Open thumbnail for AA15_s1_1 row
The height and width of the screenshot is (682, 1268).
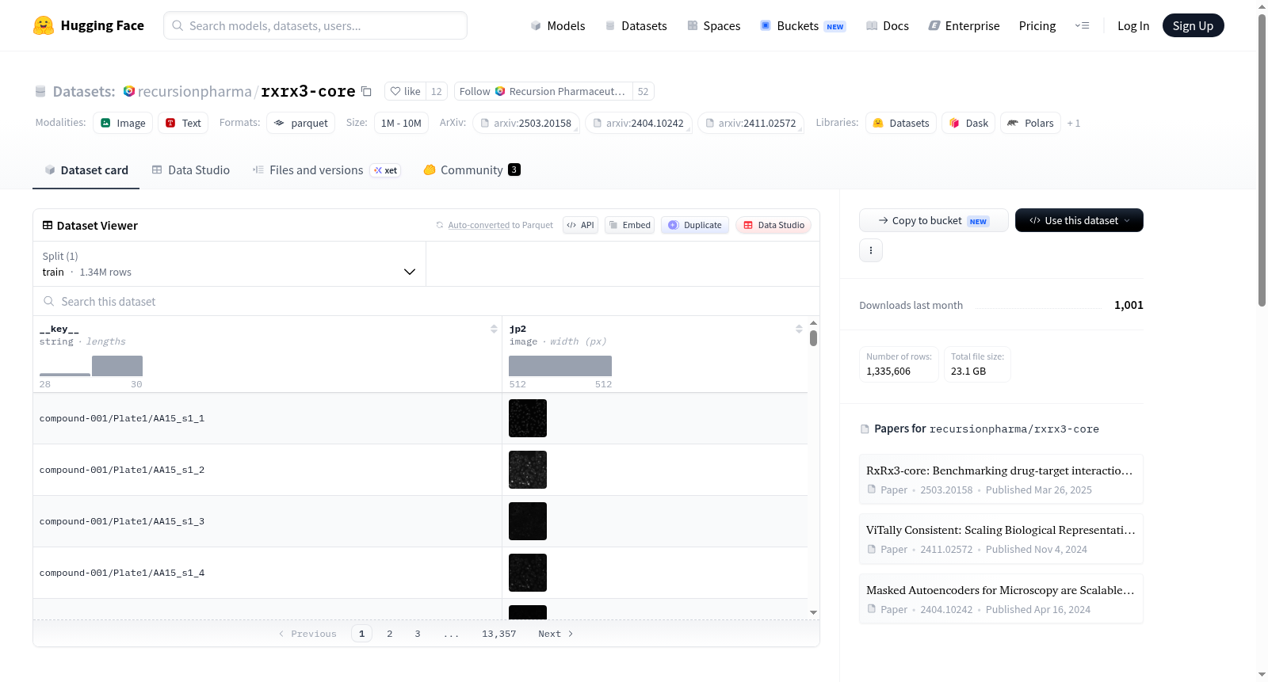pos(528,418)
